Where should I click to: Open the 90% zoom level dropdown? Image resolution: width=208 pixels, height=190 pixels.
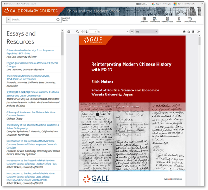coord(146,32)
